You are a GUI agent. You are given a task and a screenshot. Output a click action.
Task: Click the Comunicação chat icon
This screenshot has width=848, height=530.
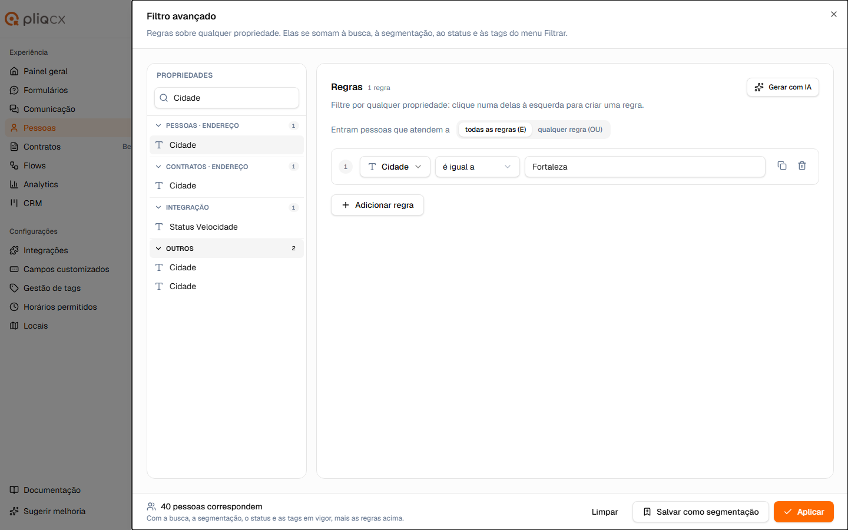(x=14, y=109)
